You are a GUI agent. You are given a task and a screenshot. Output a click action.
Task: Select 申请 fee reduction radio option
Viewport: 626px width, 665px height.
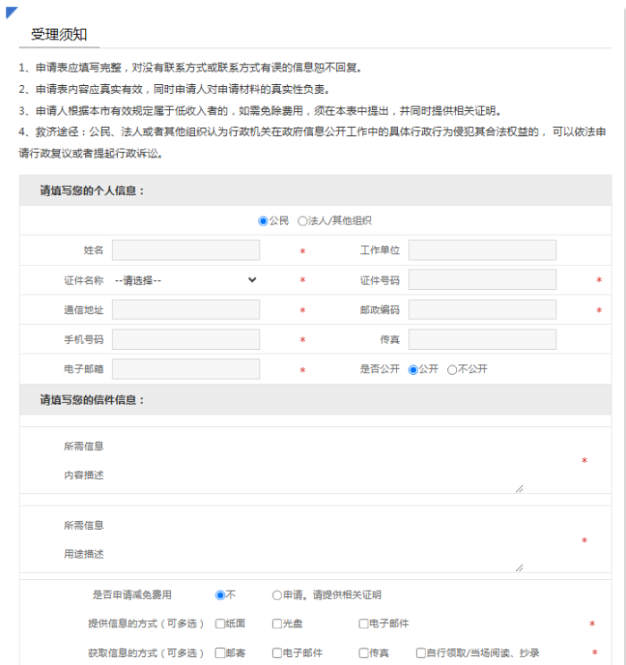pos(277,595)
